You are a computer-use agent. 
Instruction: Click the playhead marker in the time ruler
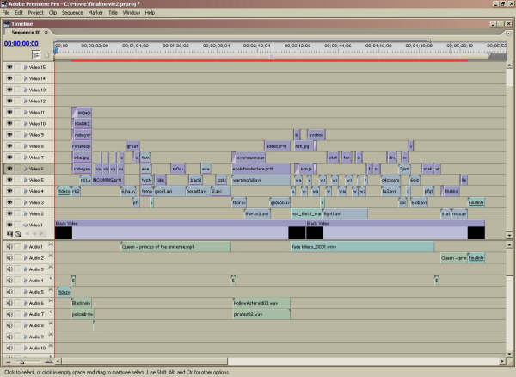pos(55,51)
